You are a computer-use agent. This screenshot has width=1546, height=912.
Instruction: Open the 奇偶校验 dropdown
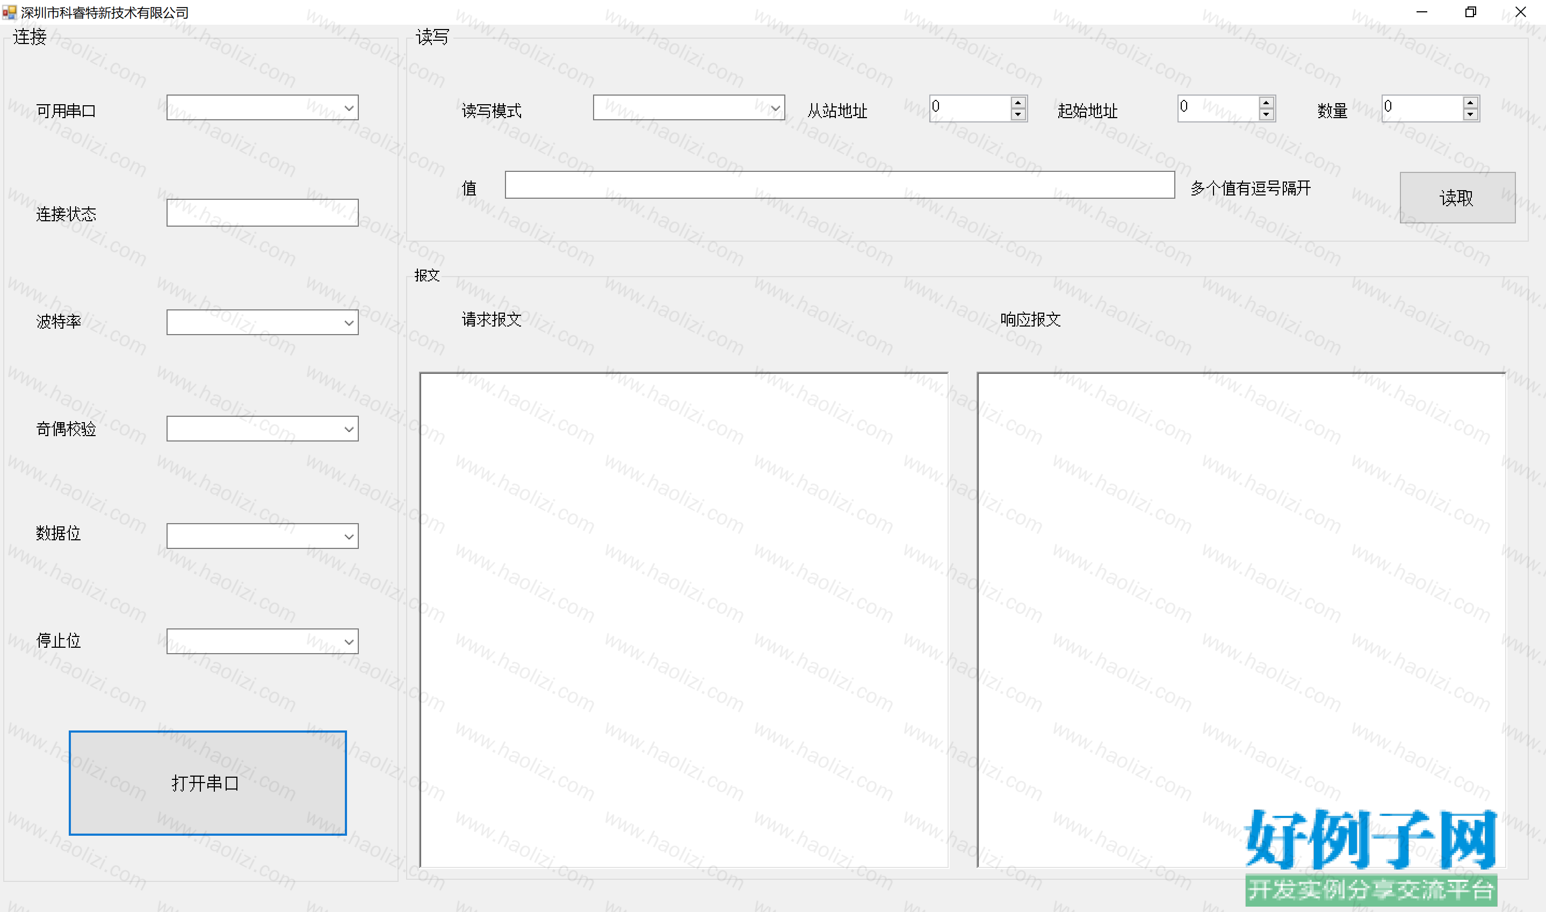pyautogui.click(x=262, y=429)
